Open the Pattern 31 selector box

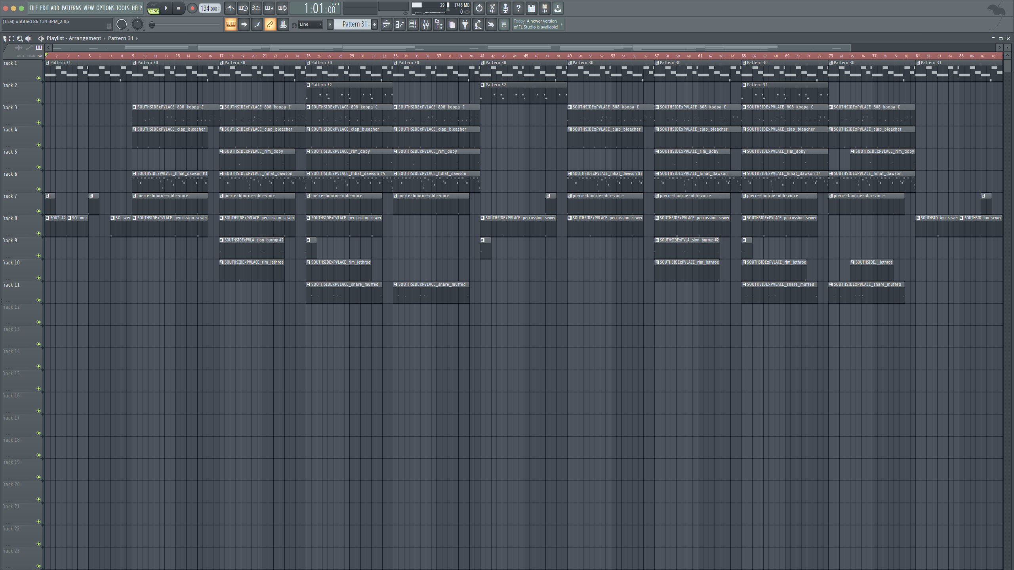(x=352, y=25)
